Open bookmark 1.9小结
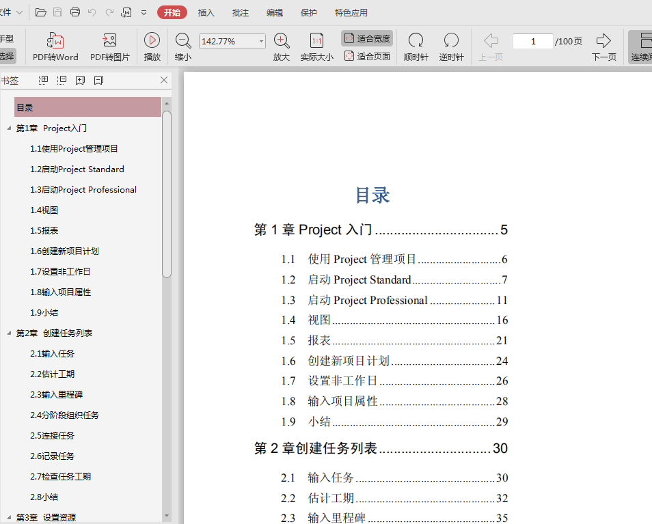This screenshot has width=652, height=524. tap(44, 312)
